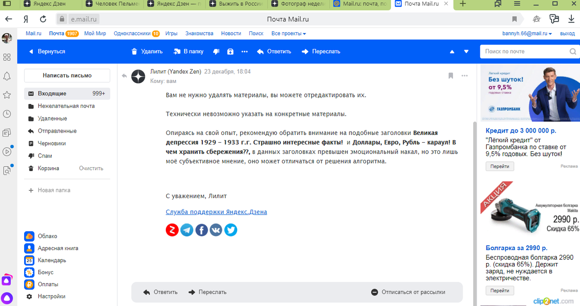Viewport: 580px width, 306px height.
Task: Expand the Все проекты dropdown
Action: point(289,34)
